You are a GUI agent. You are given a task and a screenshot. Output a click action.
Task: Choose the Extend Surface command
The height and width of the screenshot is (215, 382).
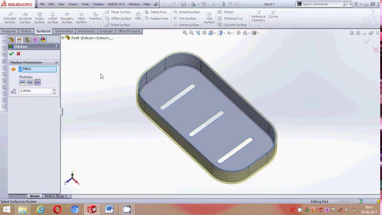click(186, 12)
